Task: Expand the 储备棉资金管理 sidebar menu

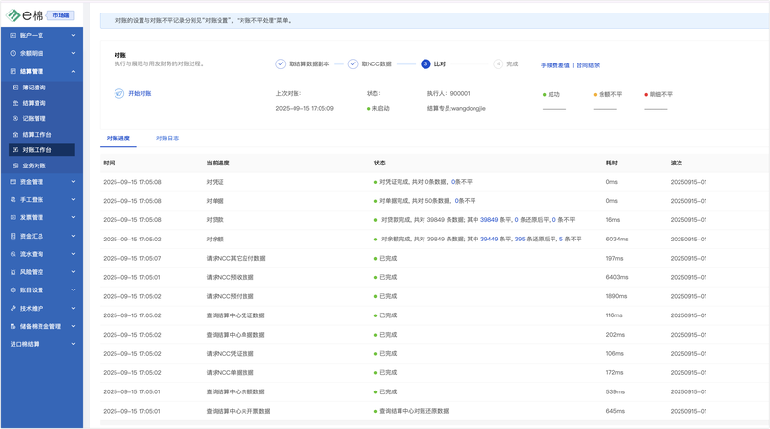Action: pyautogui.click(x=74, y=327)
